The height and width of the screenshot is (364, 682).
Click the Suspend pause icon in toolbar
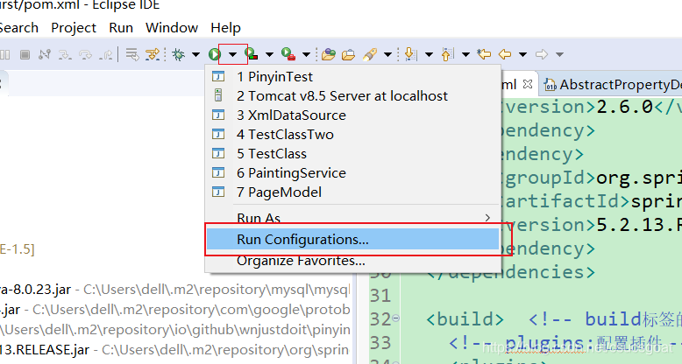point(4,55)
